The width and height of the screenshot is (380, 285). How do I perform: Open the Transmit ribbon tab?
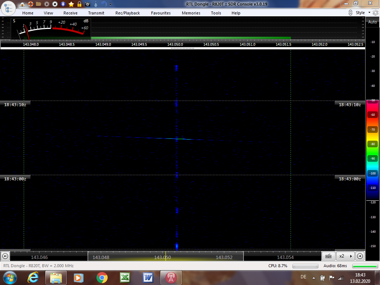click(x=96, y=13)
